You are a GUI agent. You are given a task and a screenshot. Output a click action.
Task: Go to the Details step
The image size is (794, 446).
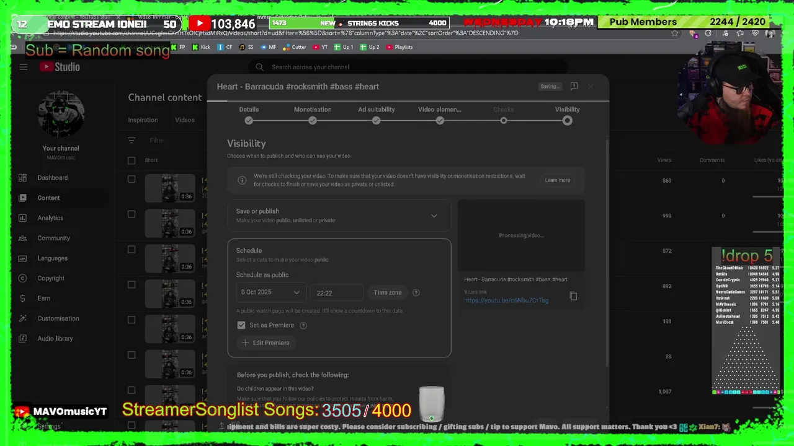249,115
